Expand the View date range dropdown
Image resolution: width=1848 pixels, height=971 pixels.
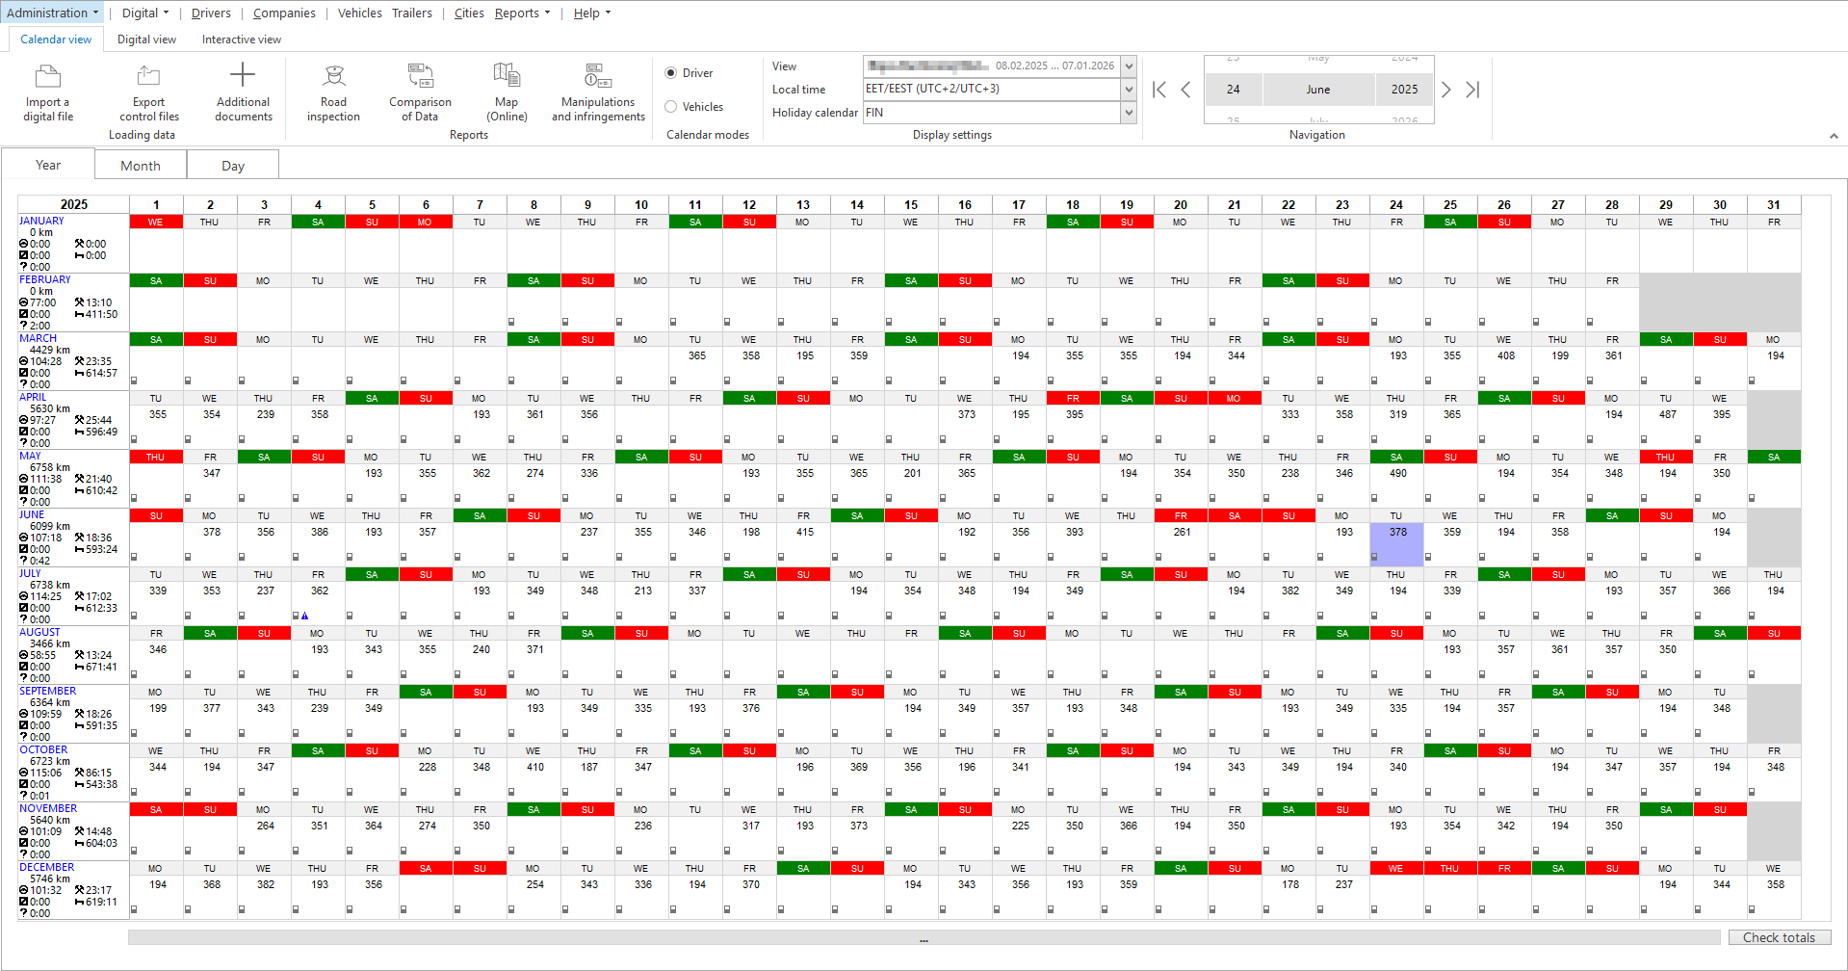pos(1129,66)
